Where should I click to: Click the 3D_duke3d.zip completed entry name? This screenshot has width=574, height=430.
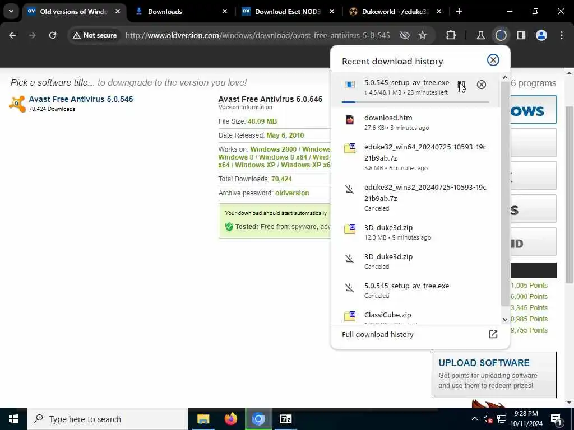point(388,227)
